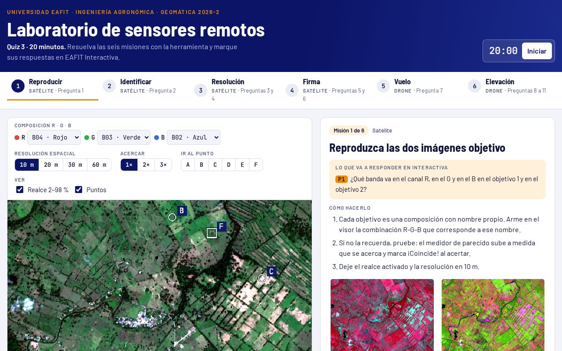Select circle marker B on the map
This screenshot has height=351, width=562.
click(172, 217)
